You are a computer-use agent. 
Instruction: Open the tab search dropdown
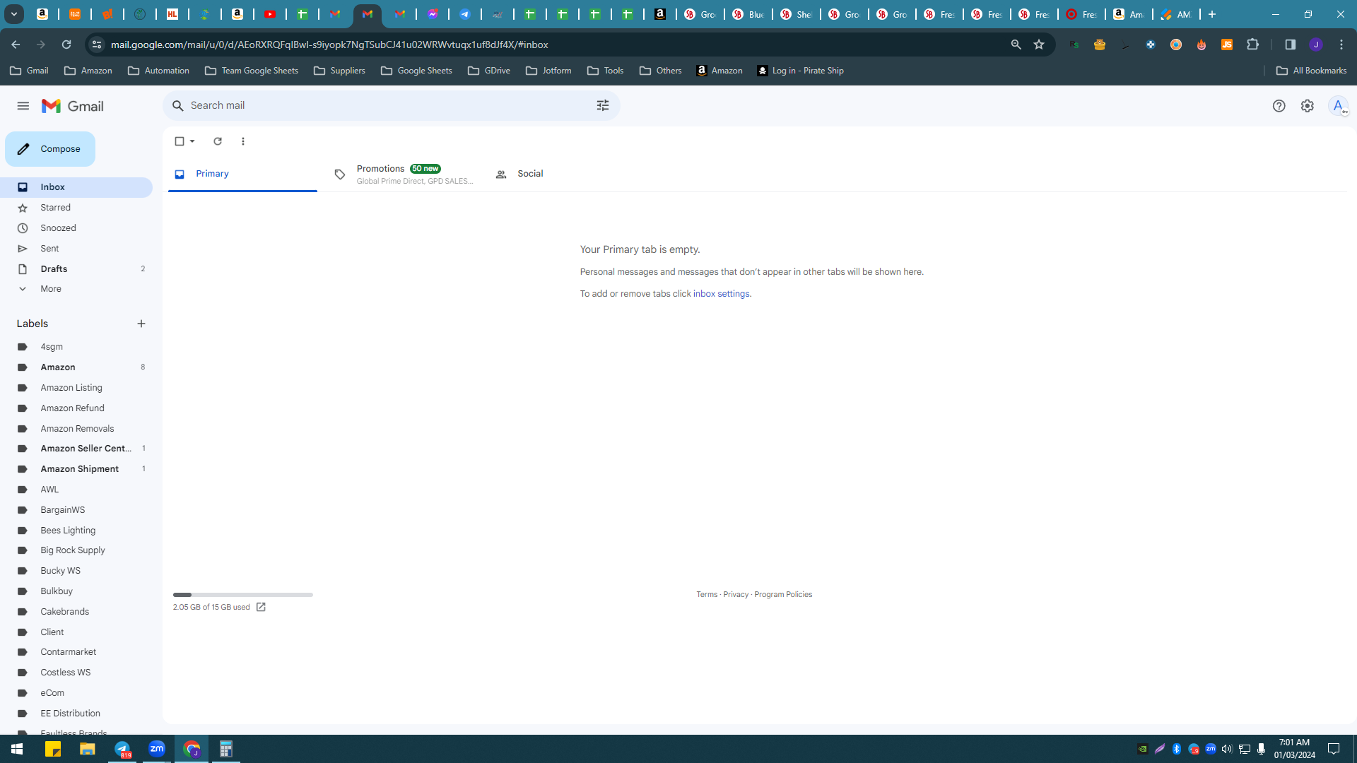13,14
